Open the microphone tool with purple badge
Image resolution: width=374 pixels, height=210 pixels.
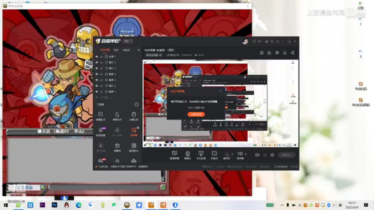click(101, 132)
